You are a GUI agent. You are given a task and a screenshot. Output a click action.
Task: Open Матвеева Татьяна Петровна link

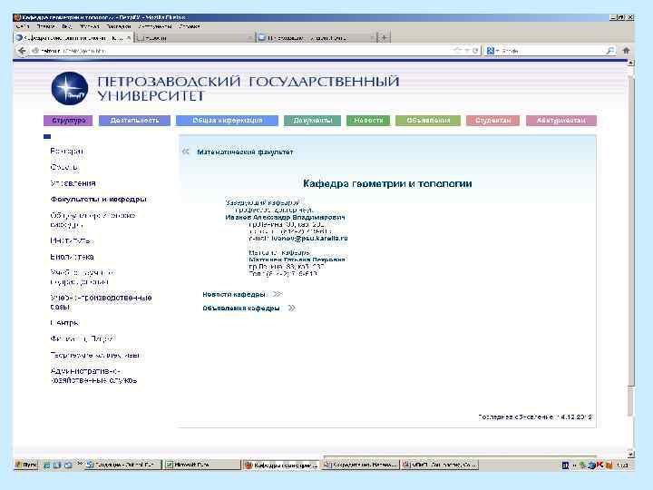click(x=297, y=260)
